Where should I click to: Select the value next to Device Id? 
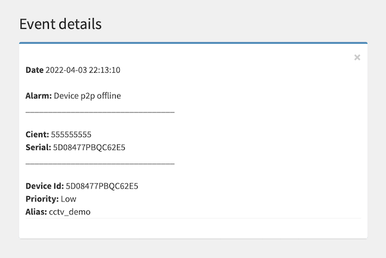(x=102, y=187)
